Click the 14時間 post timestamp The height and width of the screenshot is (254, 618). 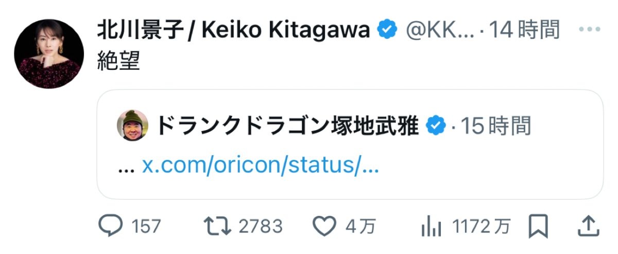[x=524, y=30]
